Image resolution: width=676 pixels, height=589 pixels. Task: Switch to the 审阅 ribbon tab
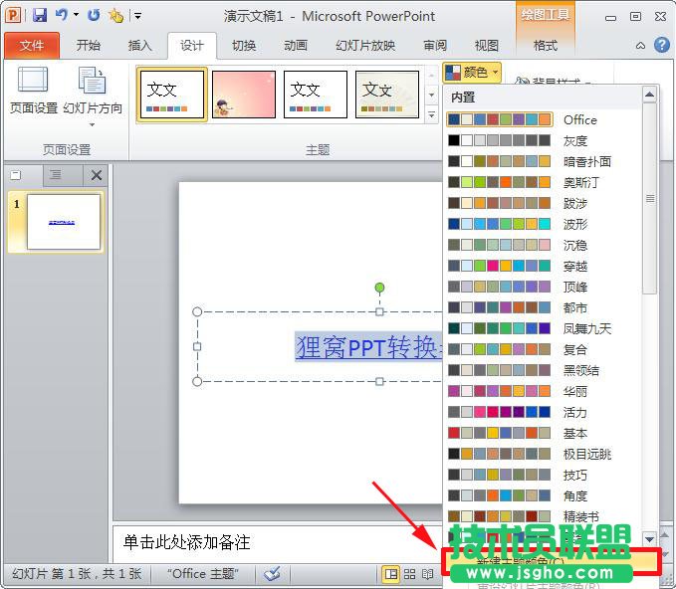(434, 45)
